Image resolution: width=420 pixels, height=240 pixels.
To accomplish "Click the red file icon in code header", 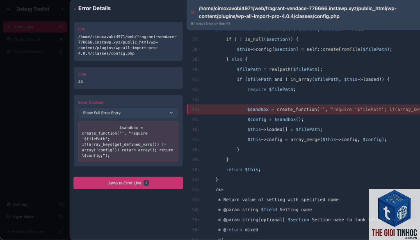I will click(x=193, y=12).
